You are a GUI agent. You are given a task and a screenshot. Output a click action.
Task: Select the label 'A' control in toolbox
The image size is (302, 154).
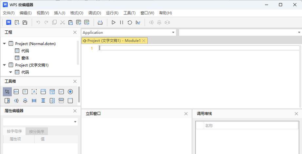[x=34, y=92]
